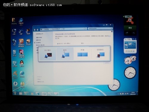This screenshot has height=112, width=149.
Task: Open the Network desktop icon
Action: (x=14, y=42)
